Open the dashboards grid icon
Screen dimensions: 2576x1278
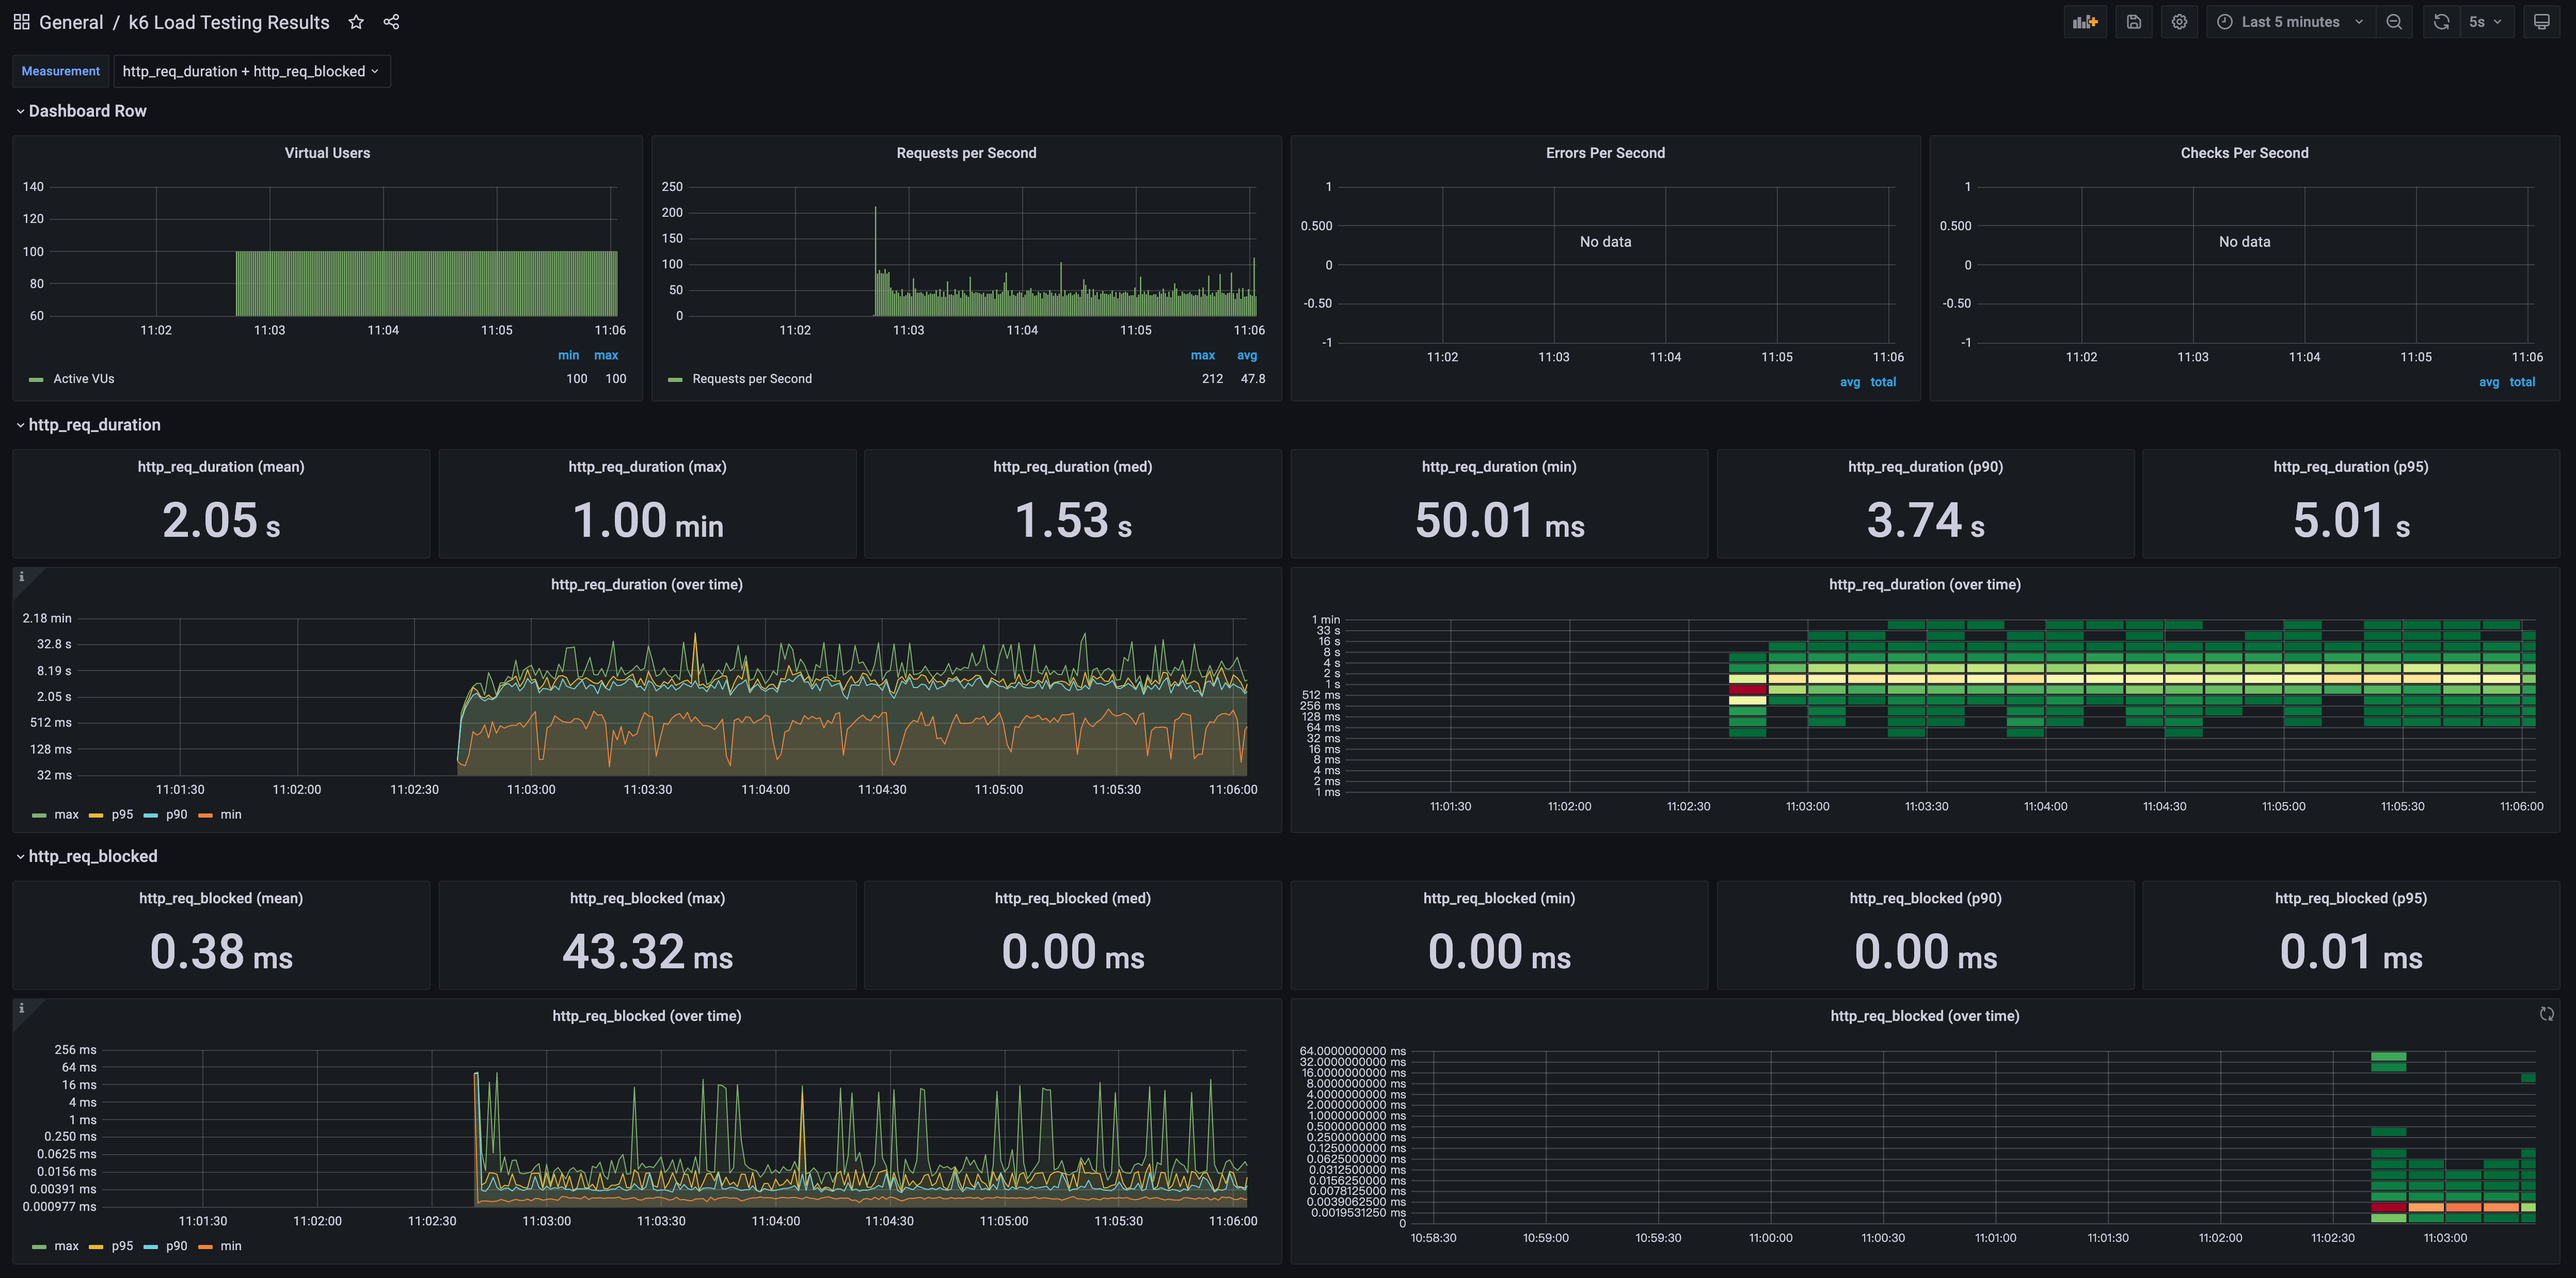coord(21,22)
